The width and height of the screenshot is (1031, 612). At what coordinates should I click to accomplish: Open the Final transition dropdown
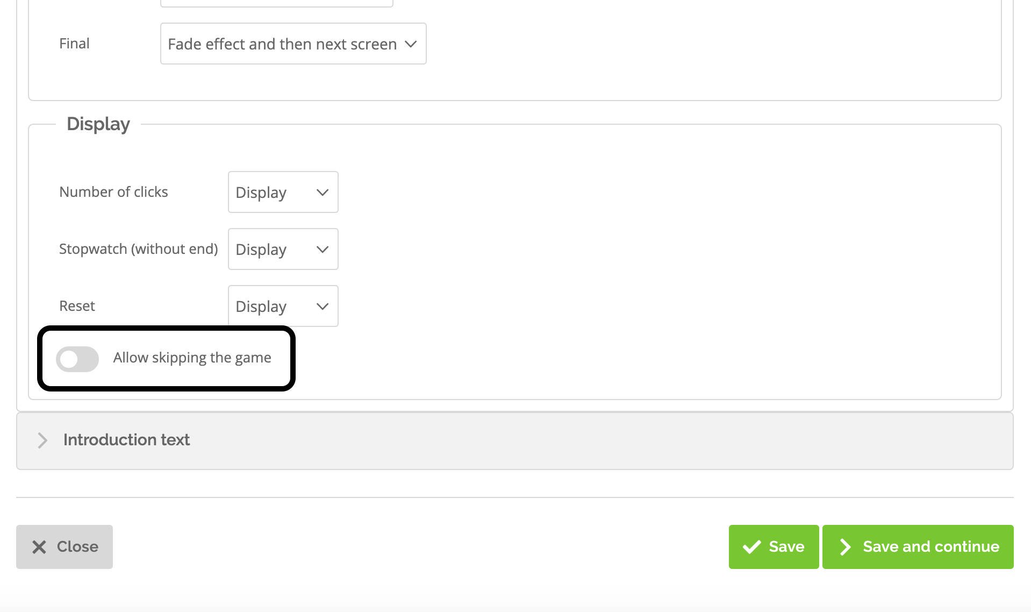pos(293,44)
